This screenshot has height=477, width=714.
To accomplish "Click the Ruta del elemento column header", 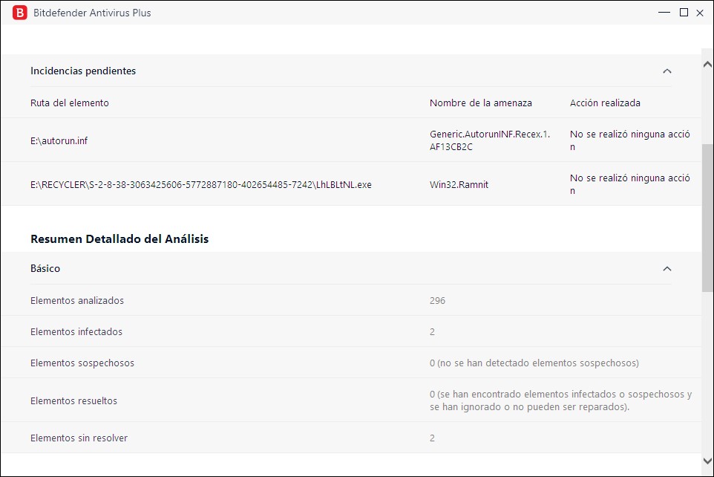I will 70,103.
